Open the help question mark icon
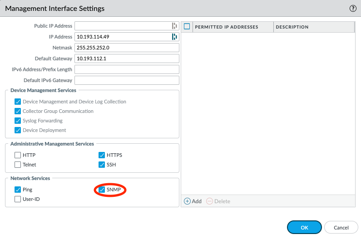 352,8
